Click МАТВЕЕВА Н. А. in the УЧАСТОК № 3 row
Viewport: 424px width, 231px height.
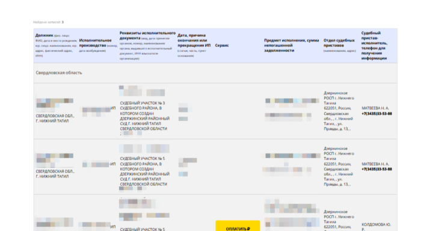coord(375,108)
